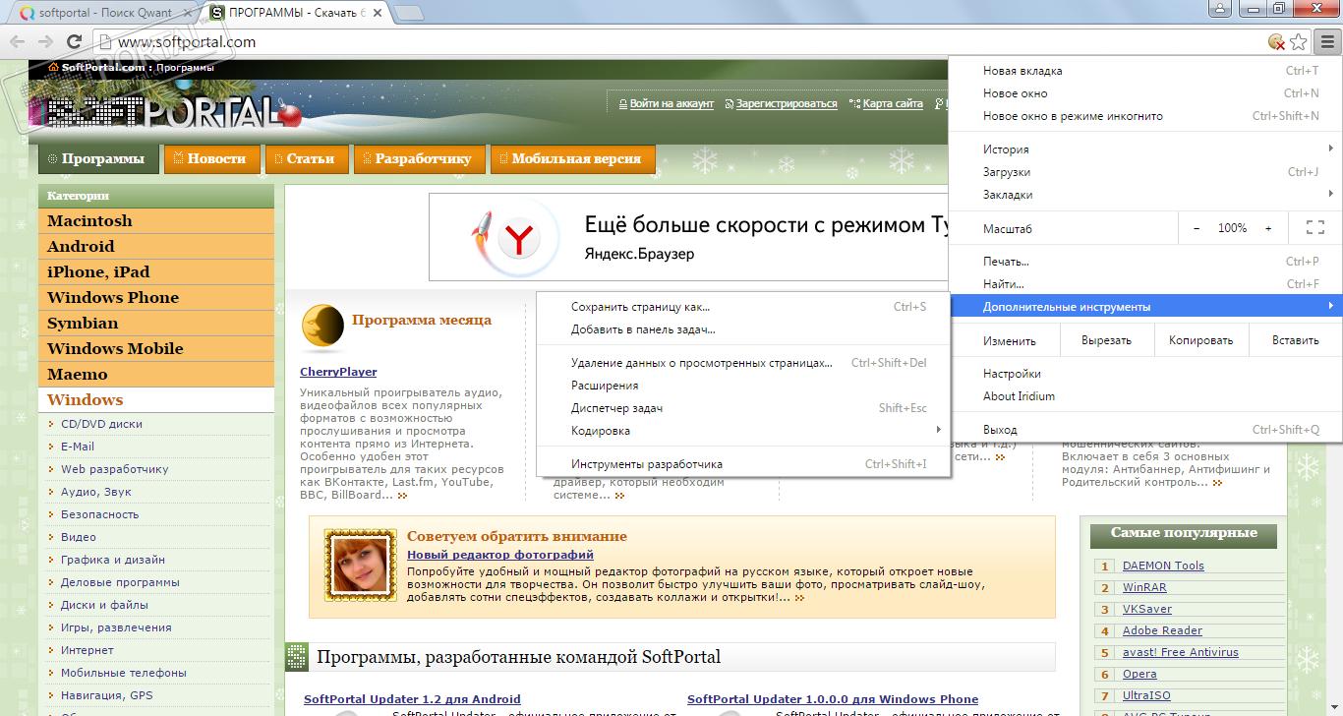Open the 'Новости' site navigation tab
The height and width of the screenshot is (716, 1343).
click(211, 158)
